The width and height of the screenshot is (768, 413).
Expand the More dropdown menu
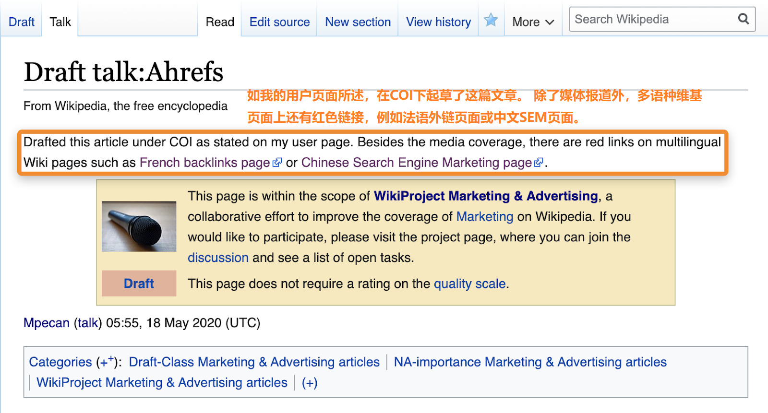click(533, 22)
